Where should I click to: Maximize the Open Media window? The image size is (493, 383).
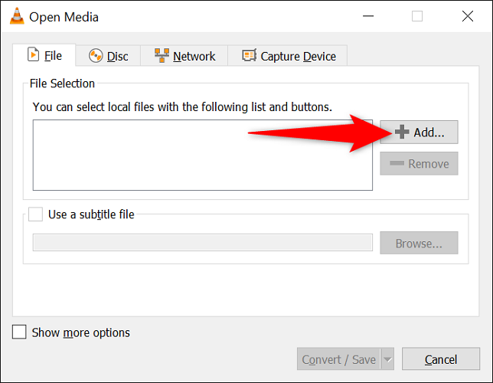click(417, 16)
